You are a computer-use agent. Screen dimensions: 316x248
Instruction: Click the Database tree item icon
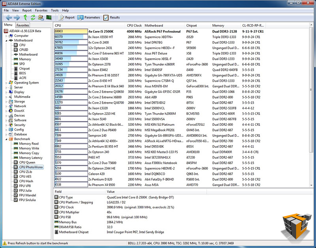(x=11, y=134)
